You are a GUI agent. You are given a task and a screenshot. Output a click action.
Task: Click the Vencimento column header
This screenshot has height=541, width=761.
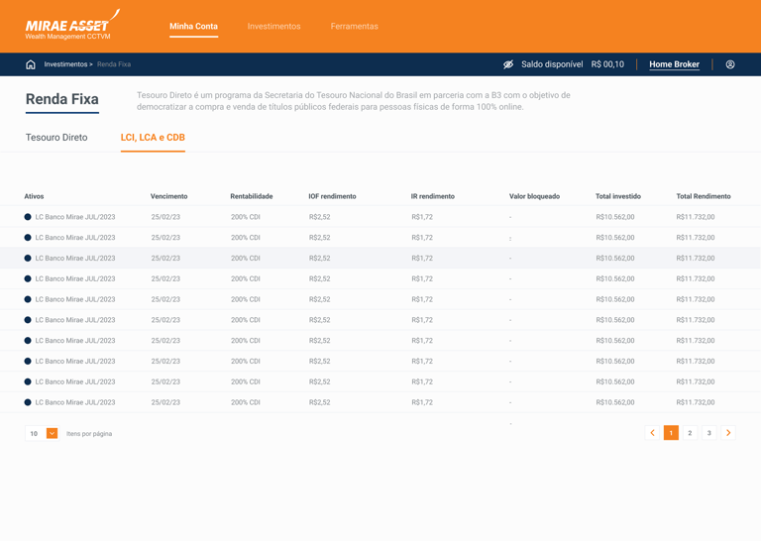pyautogui.click(x=168, y=196)
